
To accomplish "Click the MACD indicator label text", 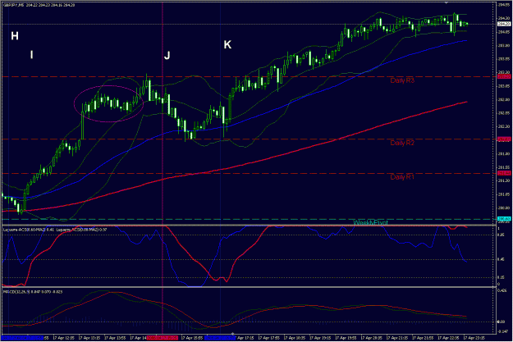I will click(x=33, y=292).
